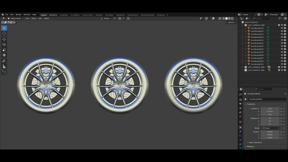Open the XYZ Euler rotation mode dropdown
288x162 pixels.
[270, 128]
